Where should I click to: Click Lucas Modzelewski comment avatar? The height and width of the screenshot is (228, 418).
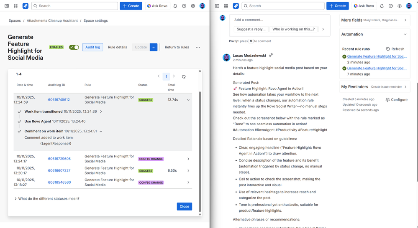pyautogui.click(x=226, y=58)
